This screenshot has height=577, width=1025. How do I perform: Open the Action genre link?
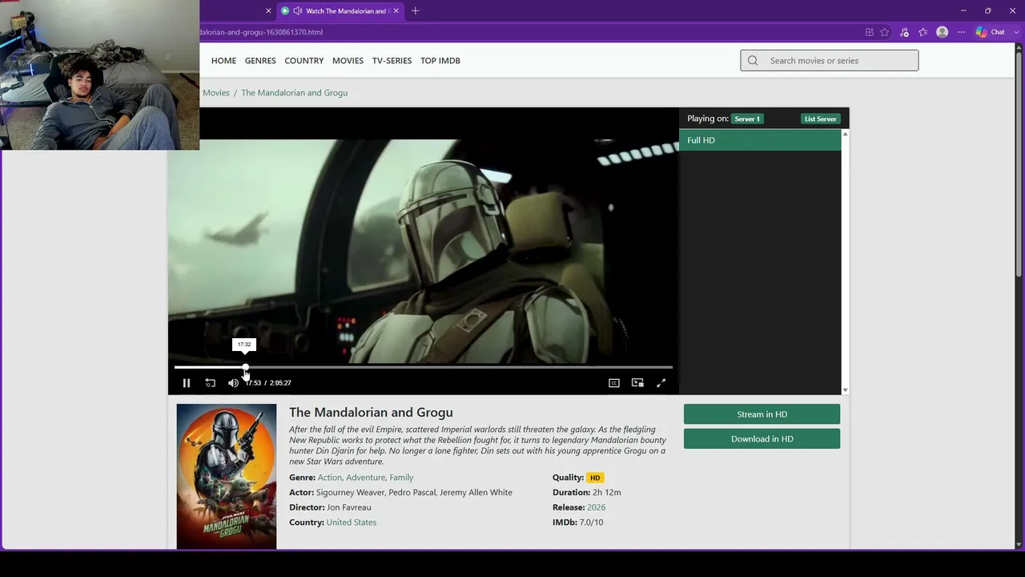coord(330,478)
